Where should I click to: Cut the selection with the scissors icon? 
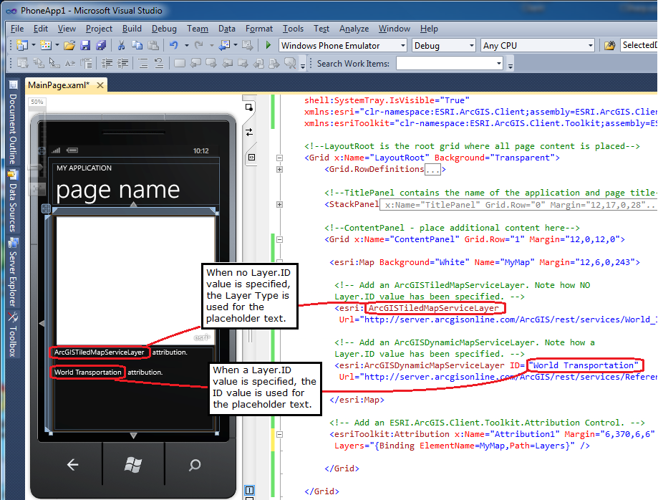tap(121, 45)
